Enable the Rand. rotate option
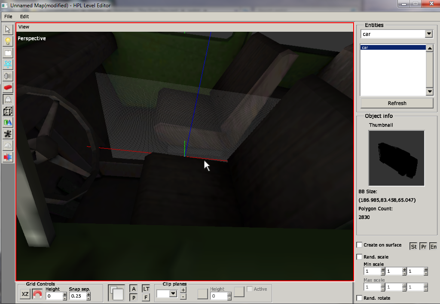This screenshot has width=440, height=304. [359, 298]
